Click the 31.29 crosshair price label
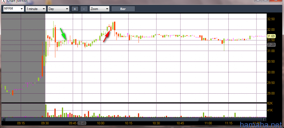This screenshot has width=284, height=128. [x=271, y=45]
